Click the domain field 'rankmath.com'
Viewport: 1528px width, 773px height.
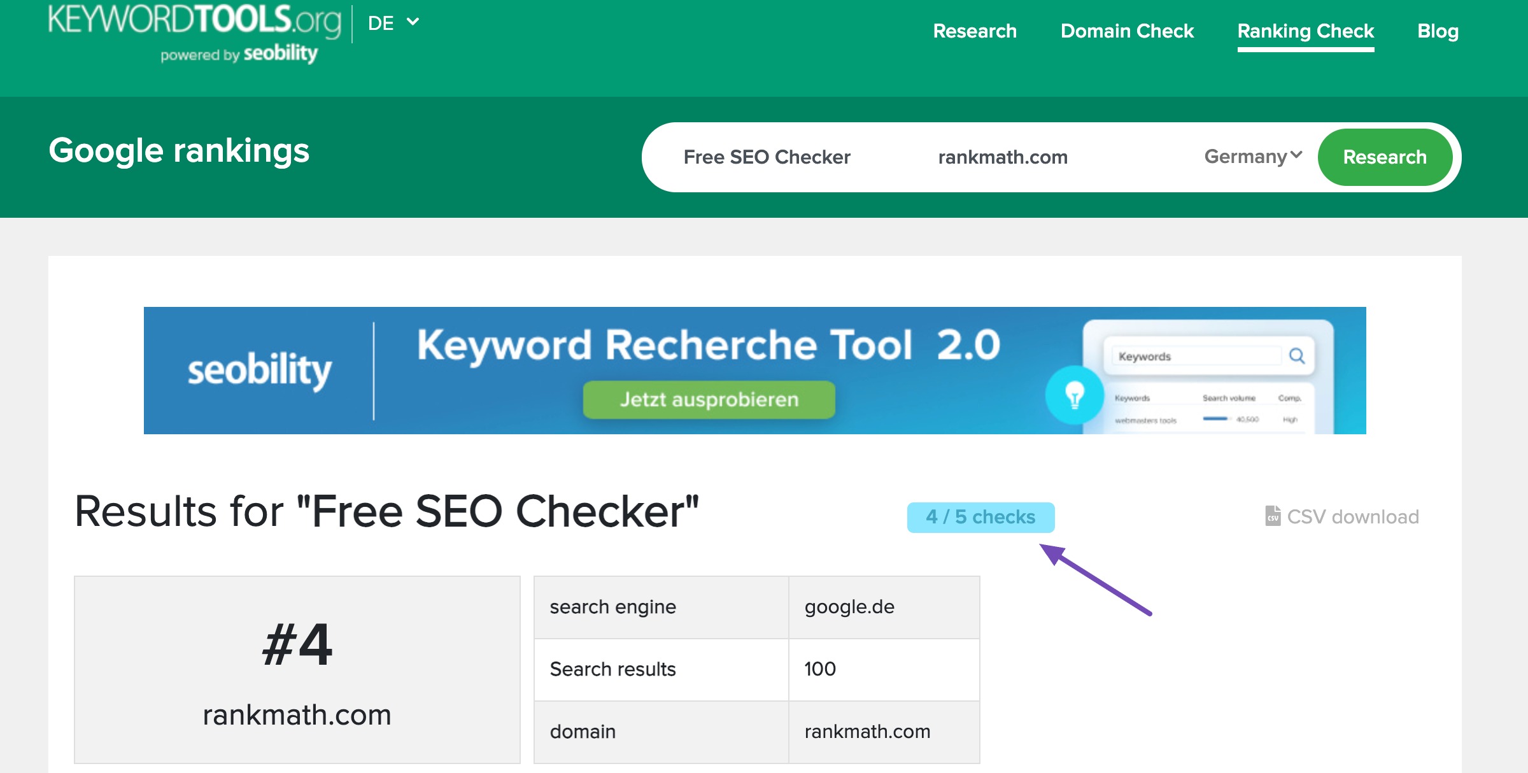(1003, 157)
